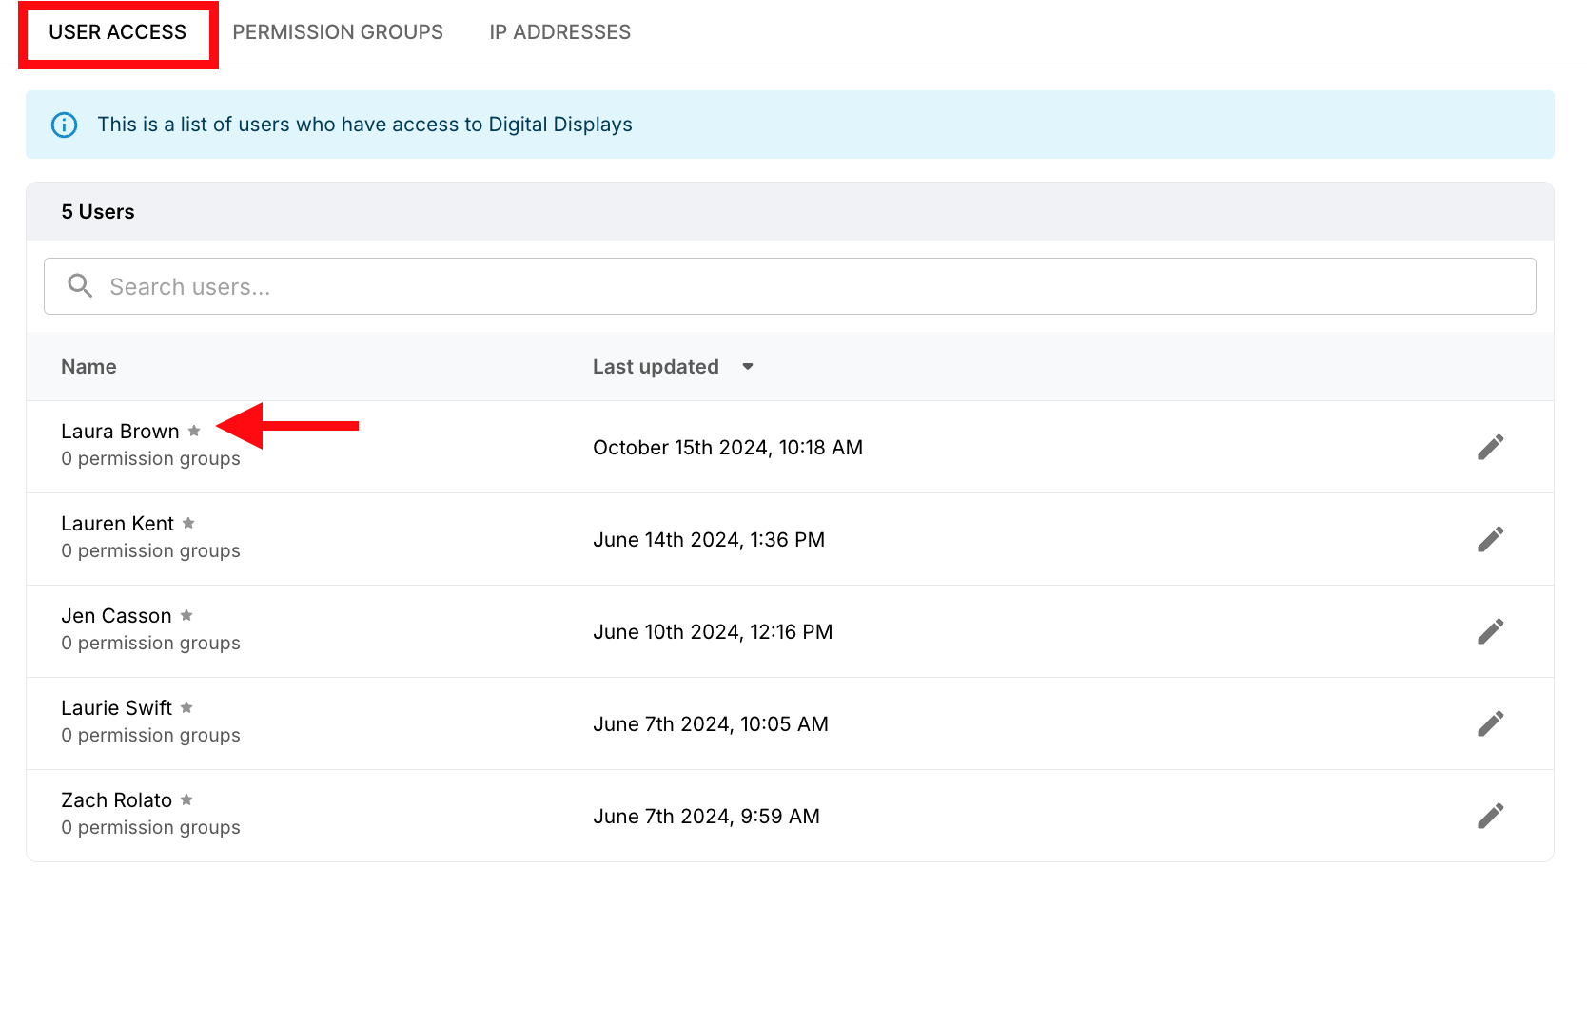Click June 14th 2024, 1:36 PM timestamp
The width and height of the screenshot is (1587, 1021).
click(709, 540)
